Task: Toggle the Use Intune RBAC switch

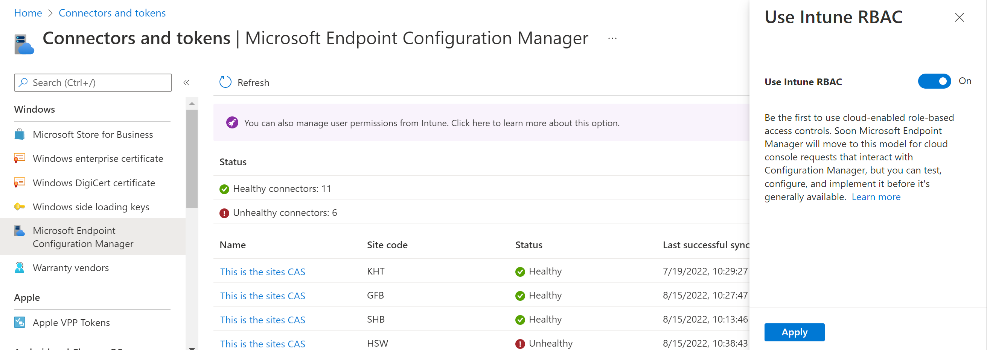Action: 934,81
